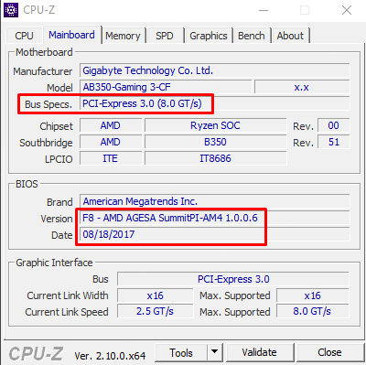Select the Gigabyte Technology Co. Ltd. manufacturer field
Screen dimensions: 366x365
215,70
